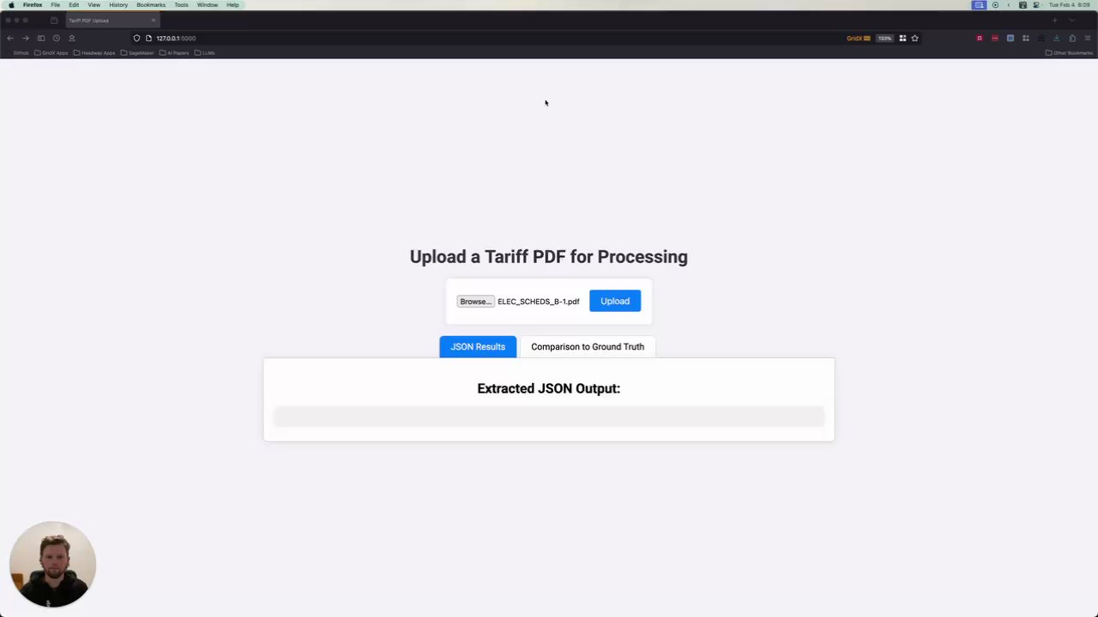Screen dimensions: 1098x617
Task: Reset the 133% zoom level badge
Action: (884, 38)
